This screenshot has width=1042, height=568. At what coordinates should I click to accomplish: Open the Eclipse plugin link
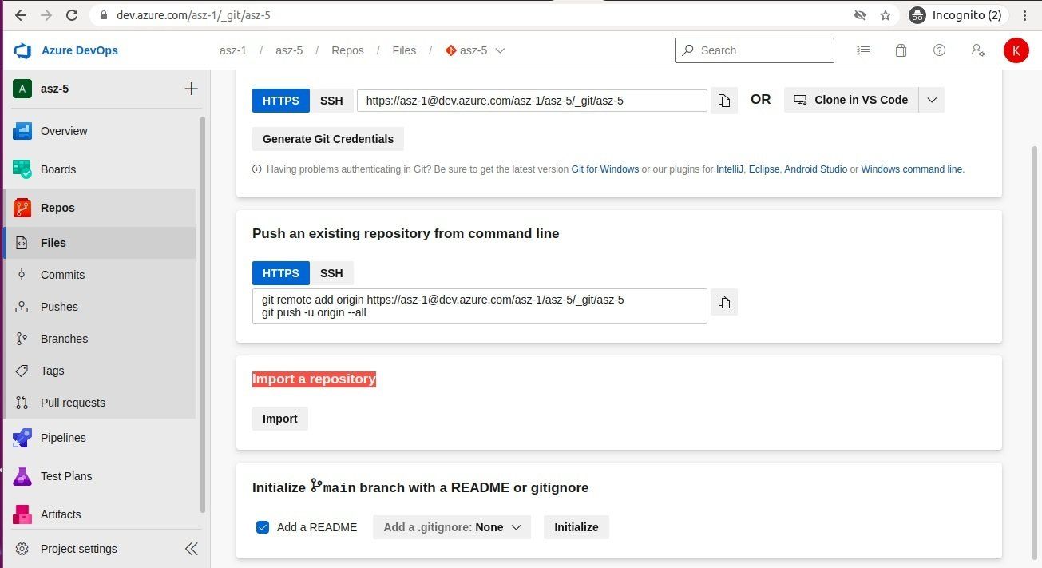point(764,169)
